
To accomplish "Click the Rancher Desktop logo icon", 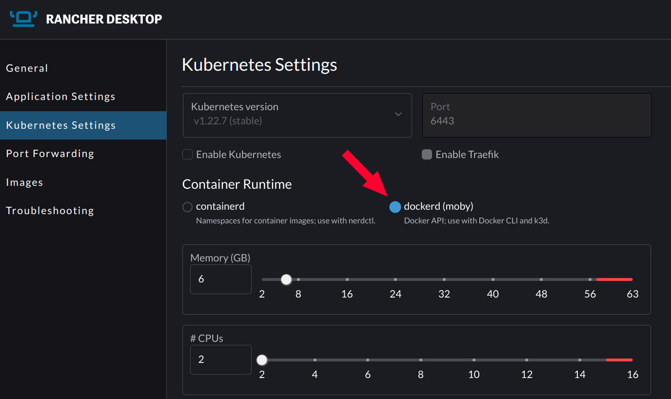I will (23, 19).
